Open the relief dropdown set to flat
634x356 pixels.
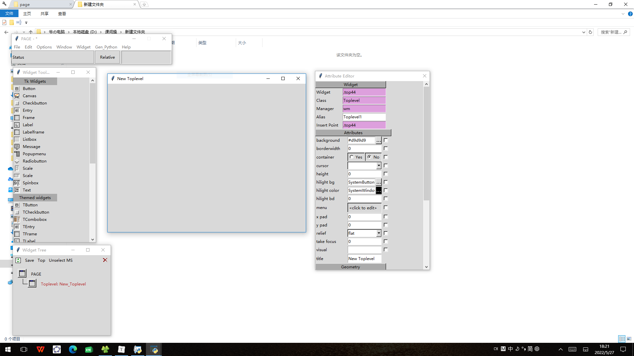(379, 233)
